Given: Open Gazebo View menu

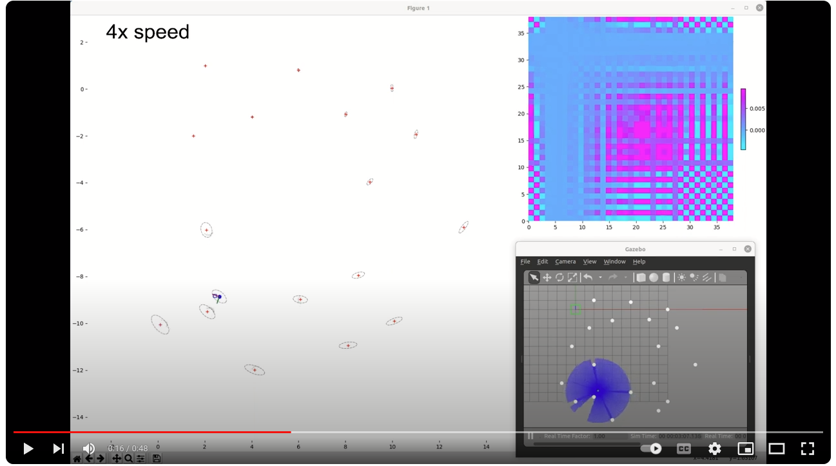Looking at the screenshot, I should point(590,262).
